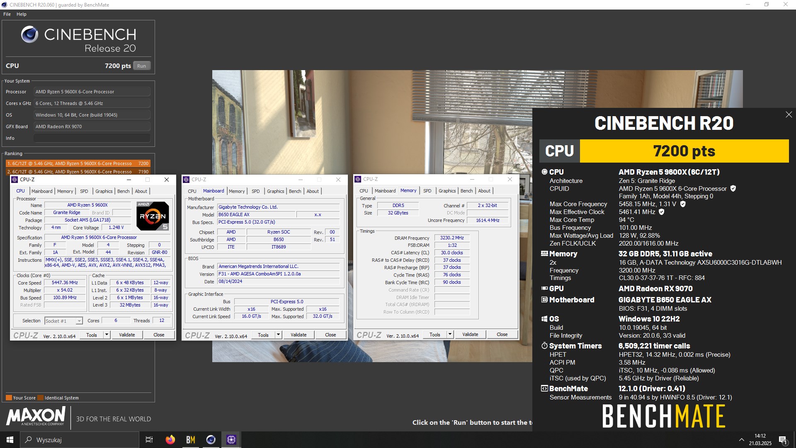Open Tools dropdown arrow in Mainboard window
796x448 pixels.
pyautogui.click(x=278, y=335)
